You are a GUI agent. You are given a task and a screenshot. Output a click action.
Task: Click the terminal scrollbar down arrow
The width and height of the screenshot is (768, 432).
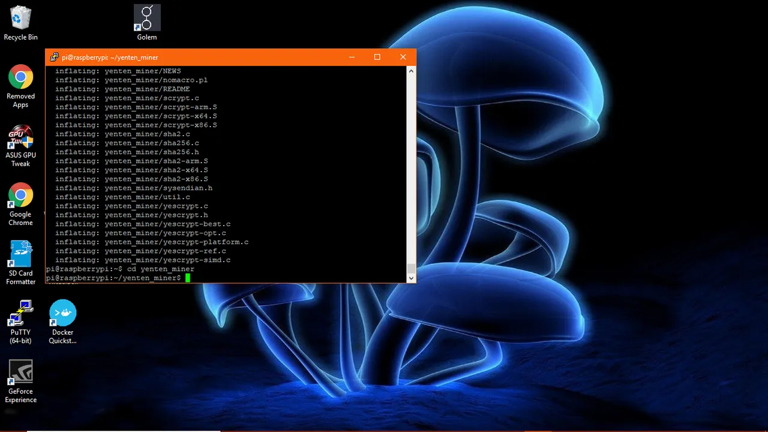pos(411,278)
